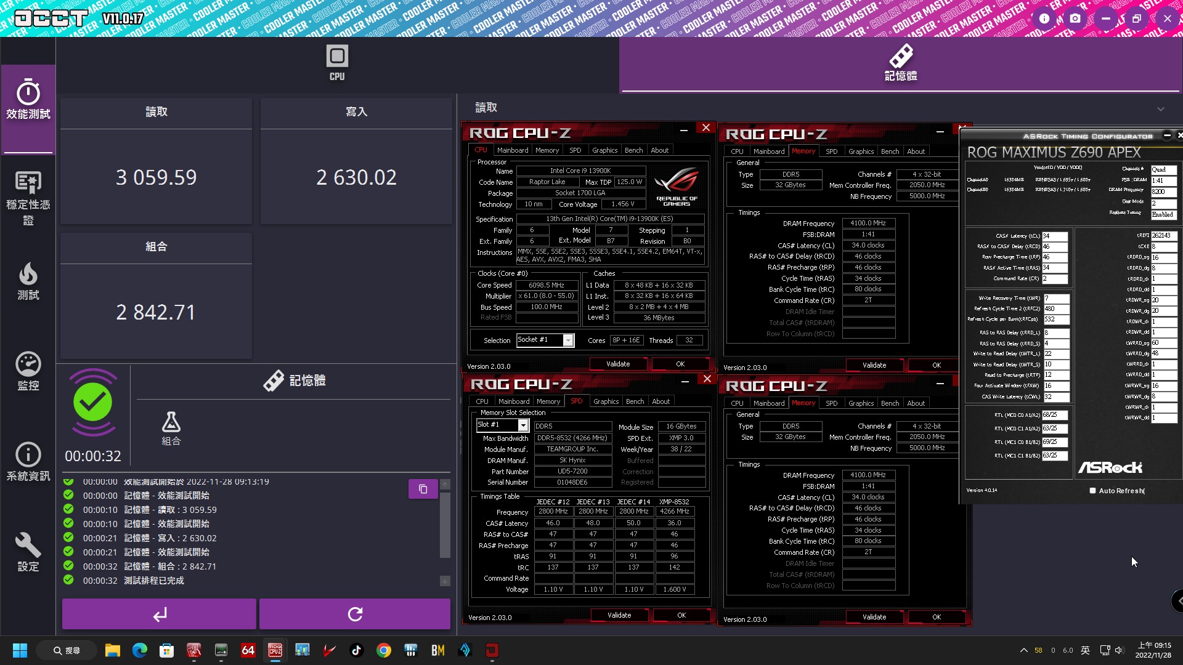Open the 設定 settings wrench section
The image size is (1183, 665).
pos(28,552)
